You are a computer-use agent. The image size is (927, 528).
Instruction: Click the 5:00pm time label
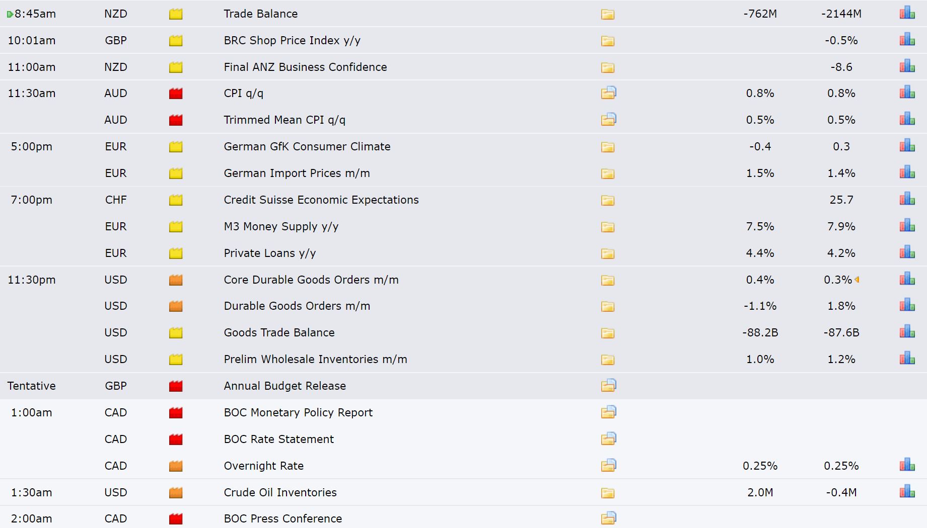(x=31, y=146)
